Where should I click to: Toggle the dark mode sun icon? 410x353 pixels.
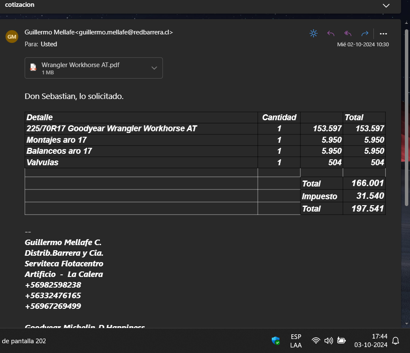(x=313, y=34)
